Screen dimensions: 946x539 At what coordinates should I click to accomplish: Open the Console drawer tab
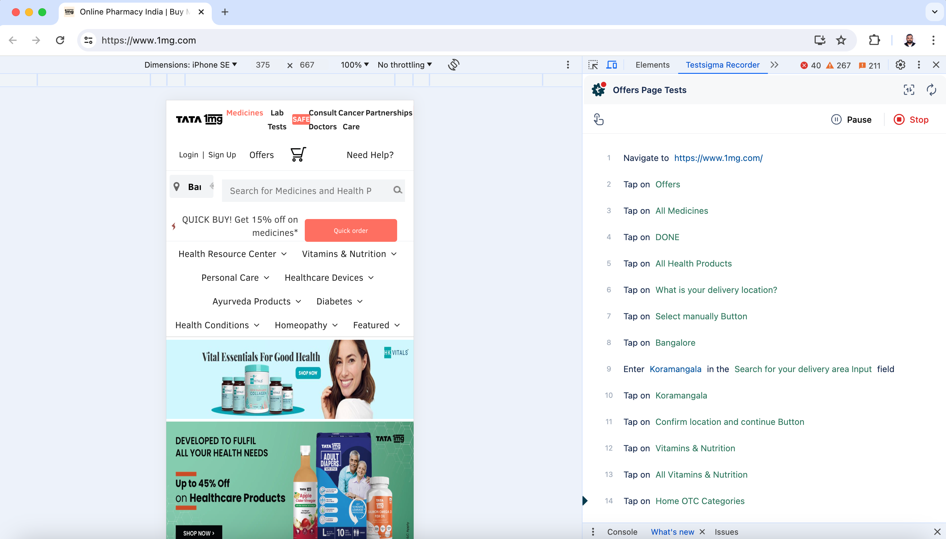622,532
